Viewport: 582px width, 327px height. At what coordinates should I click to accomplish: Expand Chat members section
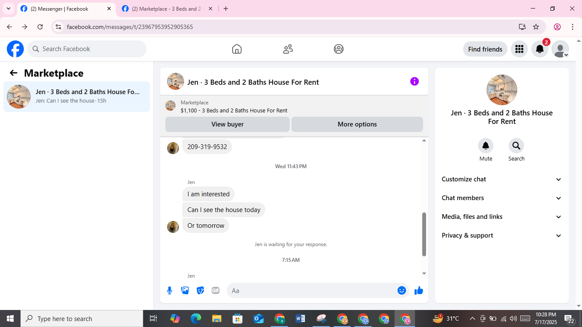click(502, 198)
